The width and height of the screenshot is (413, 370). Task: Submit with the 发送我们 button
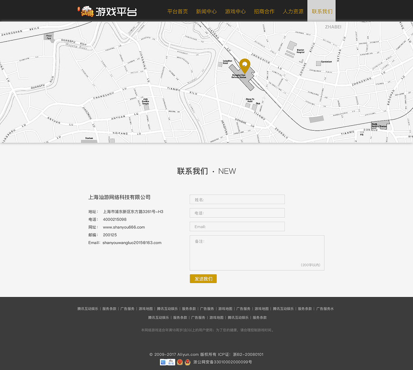203,279
